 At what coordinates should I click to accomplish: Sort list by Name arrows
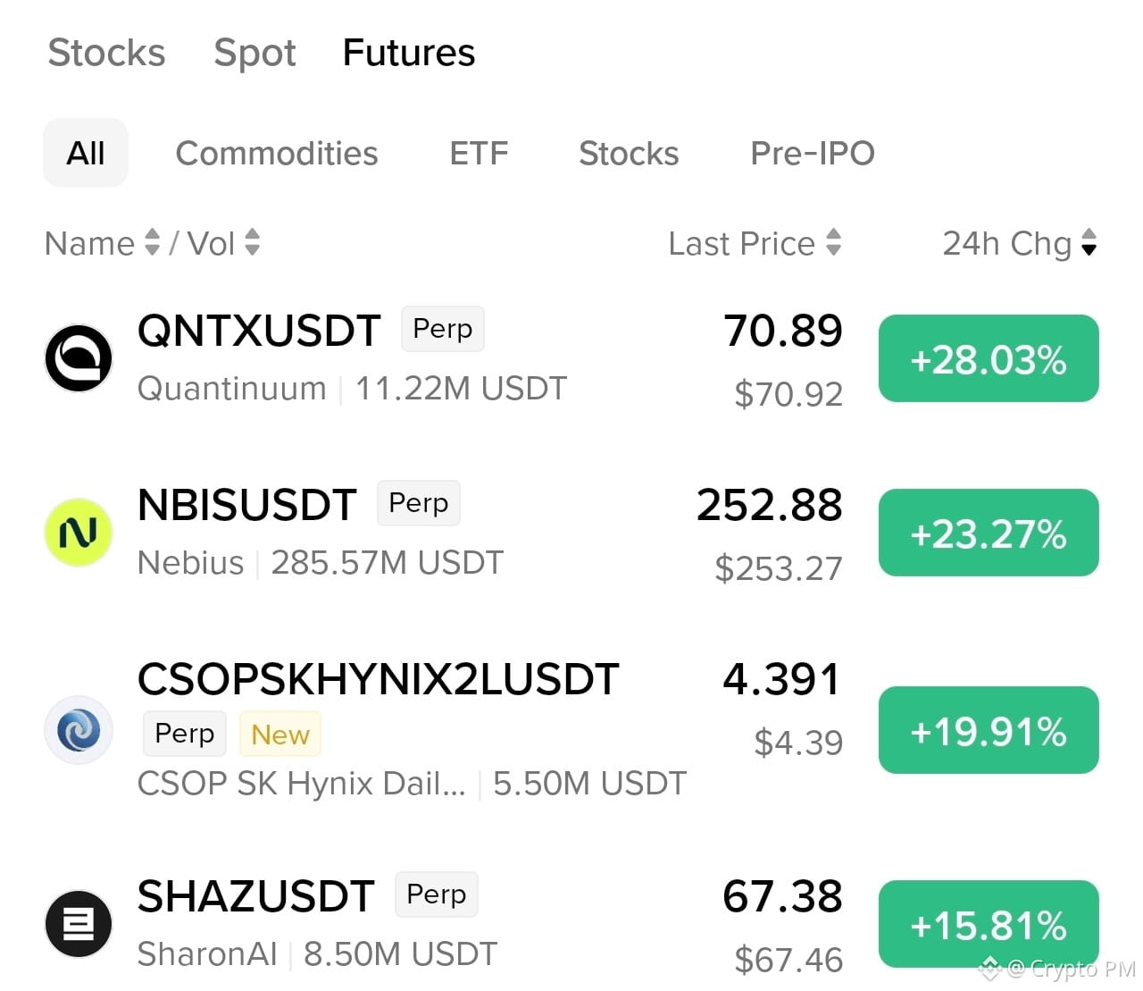[x=153, y=242]
